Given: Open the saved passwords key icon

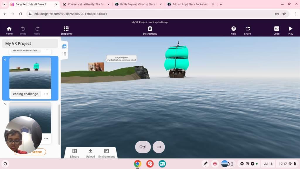Looking at the screenshot, I should pos(277,14).
